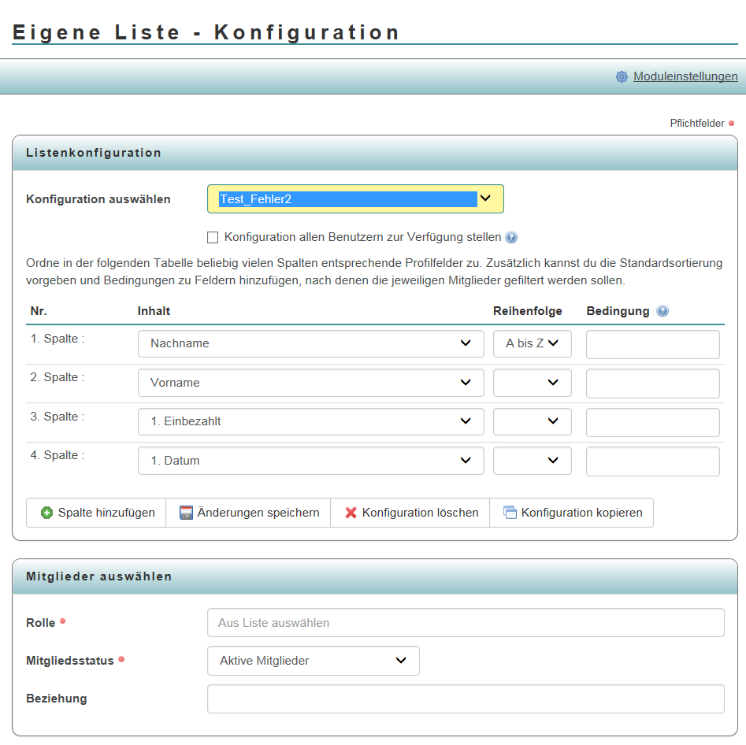Open the Mitgliedsstatus 'Aktive Mitglieder' dropdown

[x=313, y=661]
